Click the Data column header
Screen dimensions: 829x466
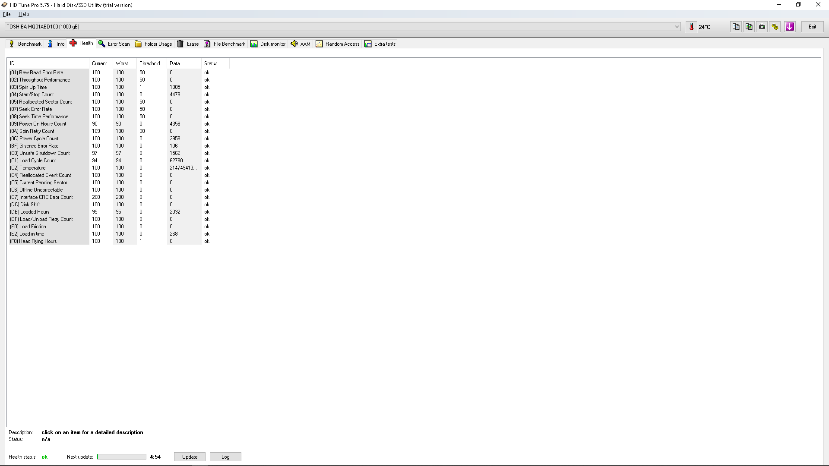tap(184, 63)
